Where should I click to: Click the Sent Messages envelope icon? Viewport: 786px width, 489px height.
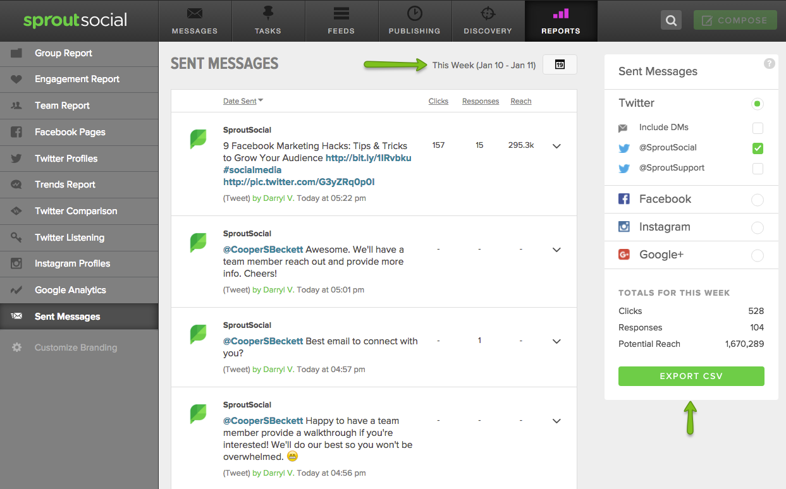16,317
